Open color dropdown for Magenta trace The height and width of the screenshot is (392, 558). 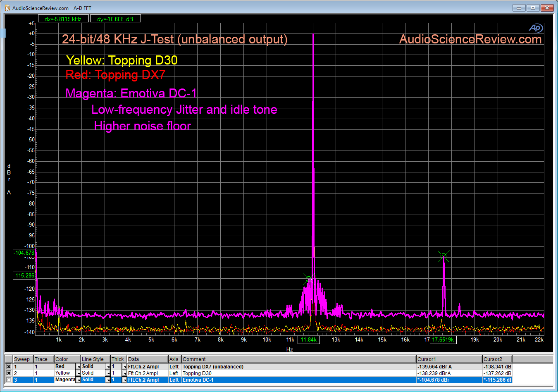[x=78, y=380]
